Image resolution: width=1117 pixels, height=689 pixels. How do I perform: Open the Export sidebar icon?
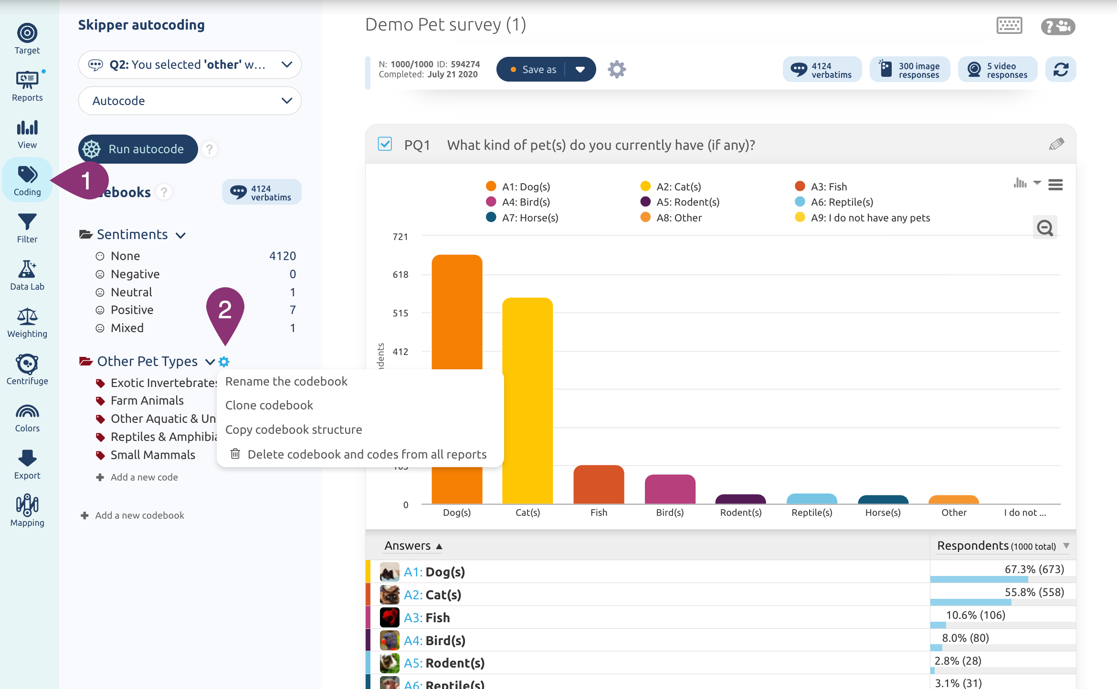(x=27, y=464)
